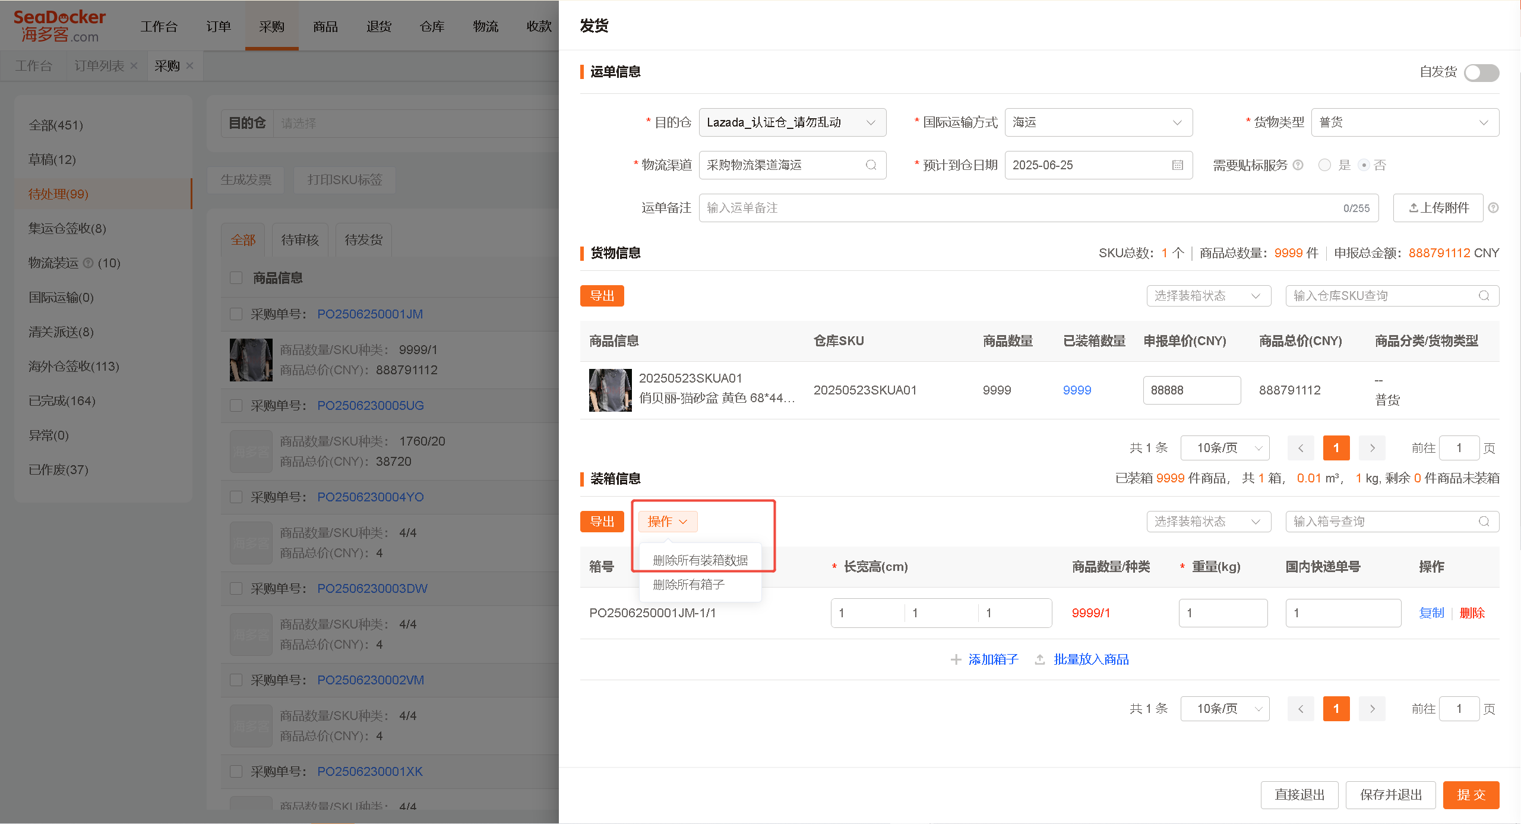Click the 直接退出 button
Viewport: 1521px width, 824px height.
1299,795
